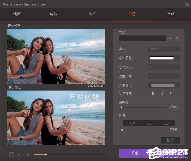Image resolution: width=191 pixels, height=161 pixels.
Task: Toggle italic font style
Action: click(162, 93)
